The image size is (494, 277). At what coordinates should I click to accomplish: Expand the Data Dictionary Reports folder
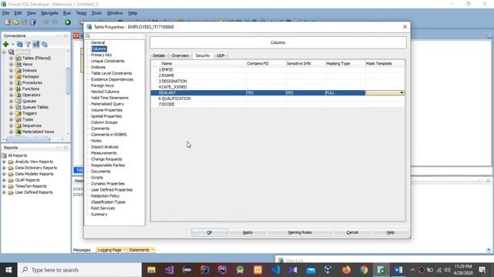coord(4,168)
